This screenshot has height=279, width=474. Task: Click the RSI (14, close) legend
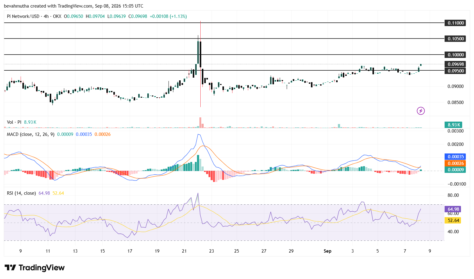click(x=21, y=193)
